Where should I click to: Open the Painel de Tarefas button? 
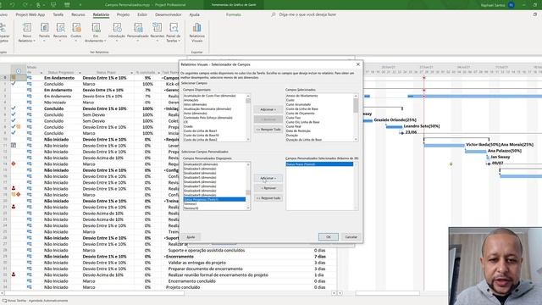(x=173, y=33)
